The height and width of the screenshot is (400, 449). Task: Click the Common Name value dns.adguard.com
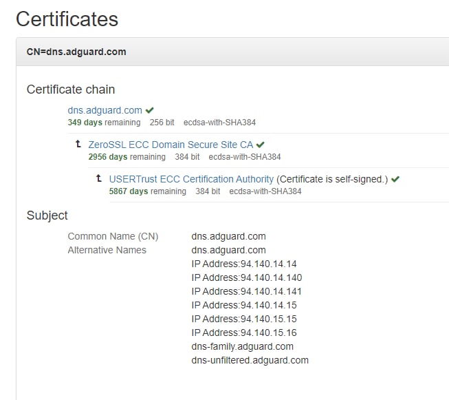pyautogui.click(x=228, y=236)
